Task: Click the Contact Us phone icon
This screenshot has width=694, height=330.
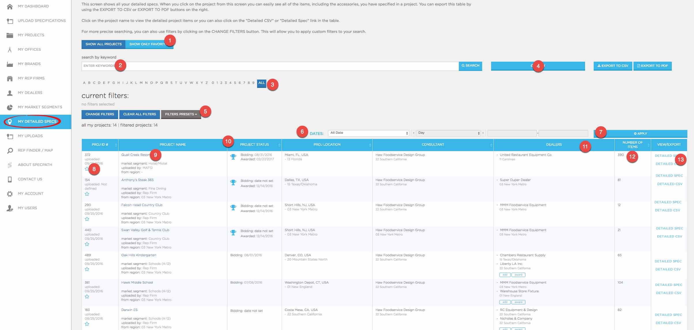Action: point(10,179)
